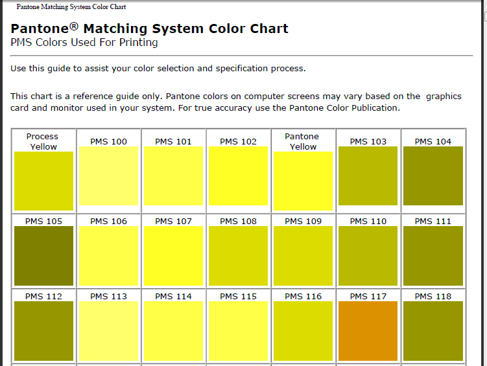
Task: Select the PMS 111 color square
Action: pos(433,256)
